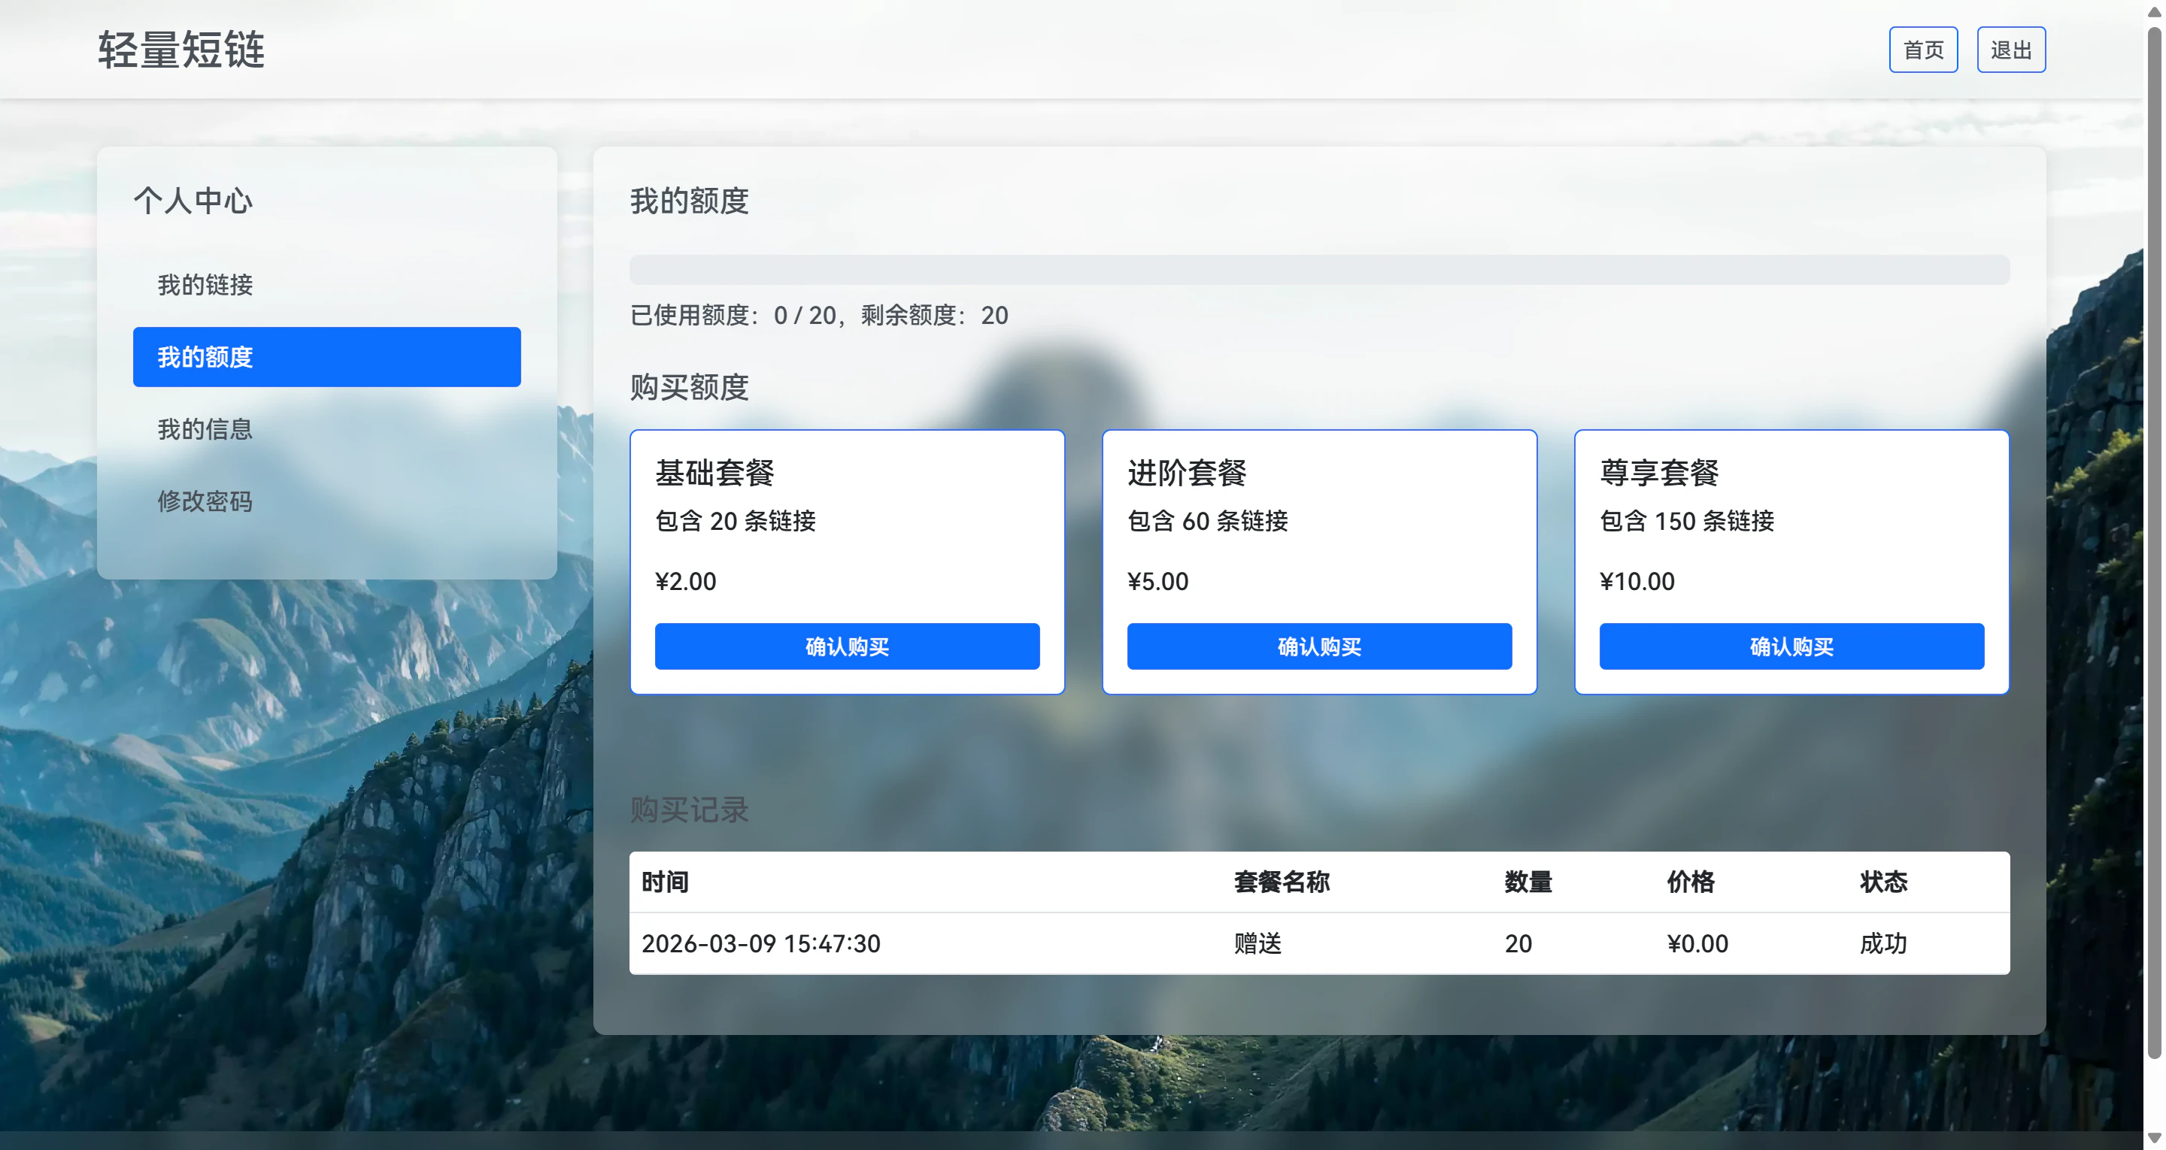2166x1150 pixels.
Task: Go to 首页 via top-right button
Action: coord(1922,50)
